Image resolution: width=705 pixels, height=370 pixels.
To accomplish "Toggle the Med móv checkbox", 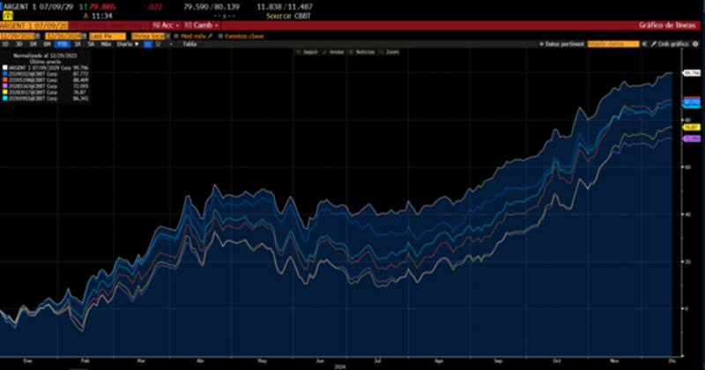I will 176,35.
